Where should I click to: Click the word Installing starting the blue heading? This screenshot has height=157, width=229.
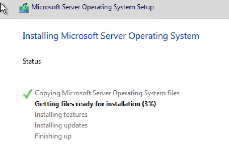tap(41, 36)
